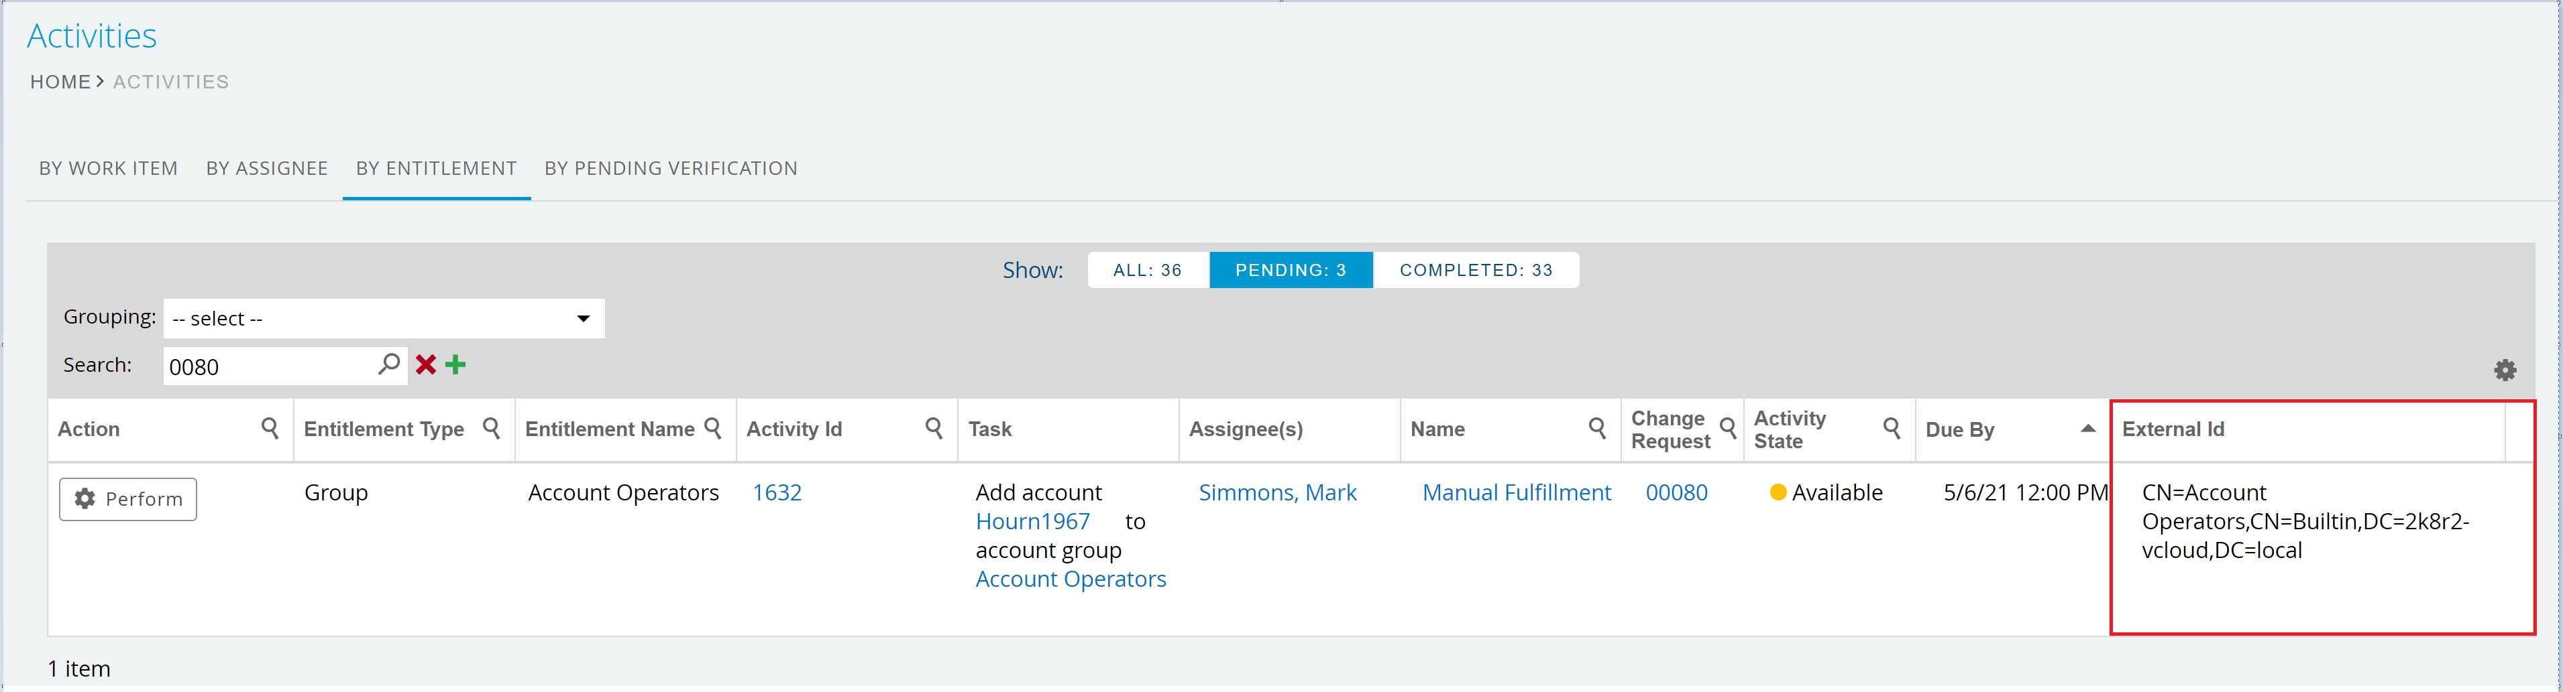Display completed items via COMPLETED: 33
This screenshot has width=2563, height=692.
[1476, 269]
